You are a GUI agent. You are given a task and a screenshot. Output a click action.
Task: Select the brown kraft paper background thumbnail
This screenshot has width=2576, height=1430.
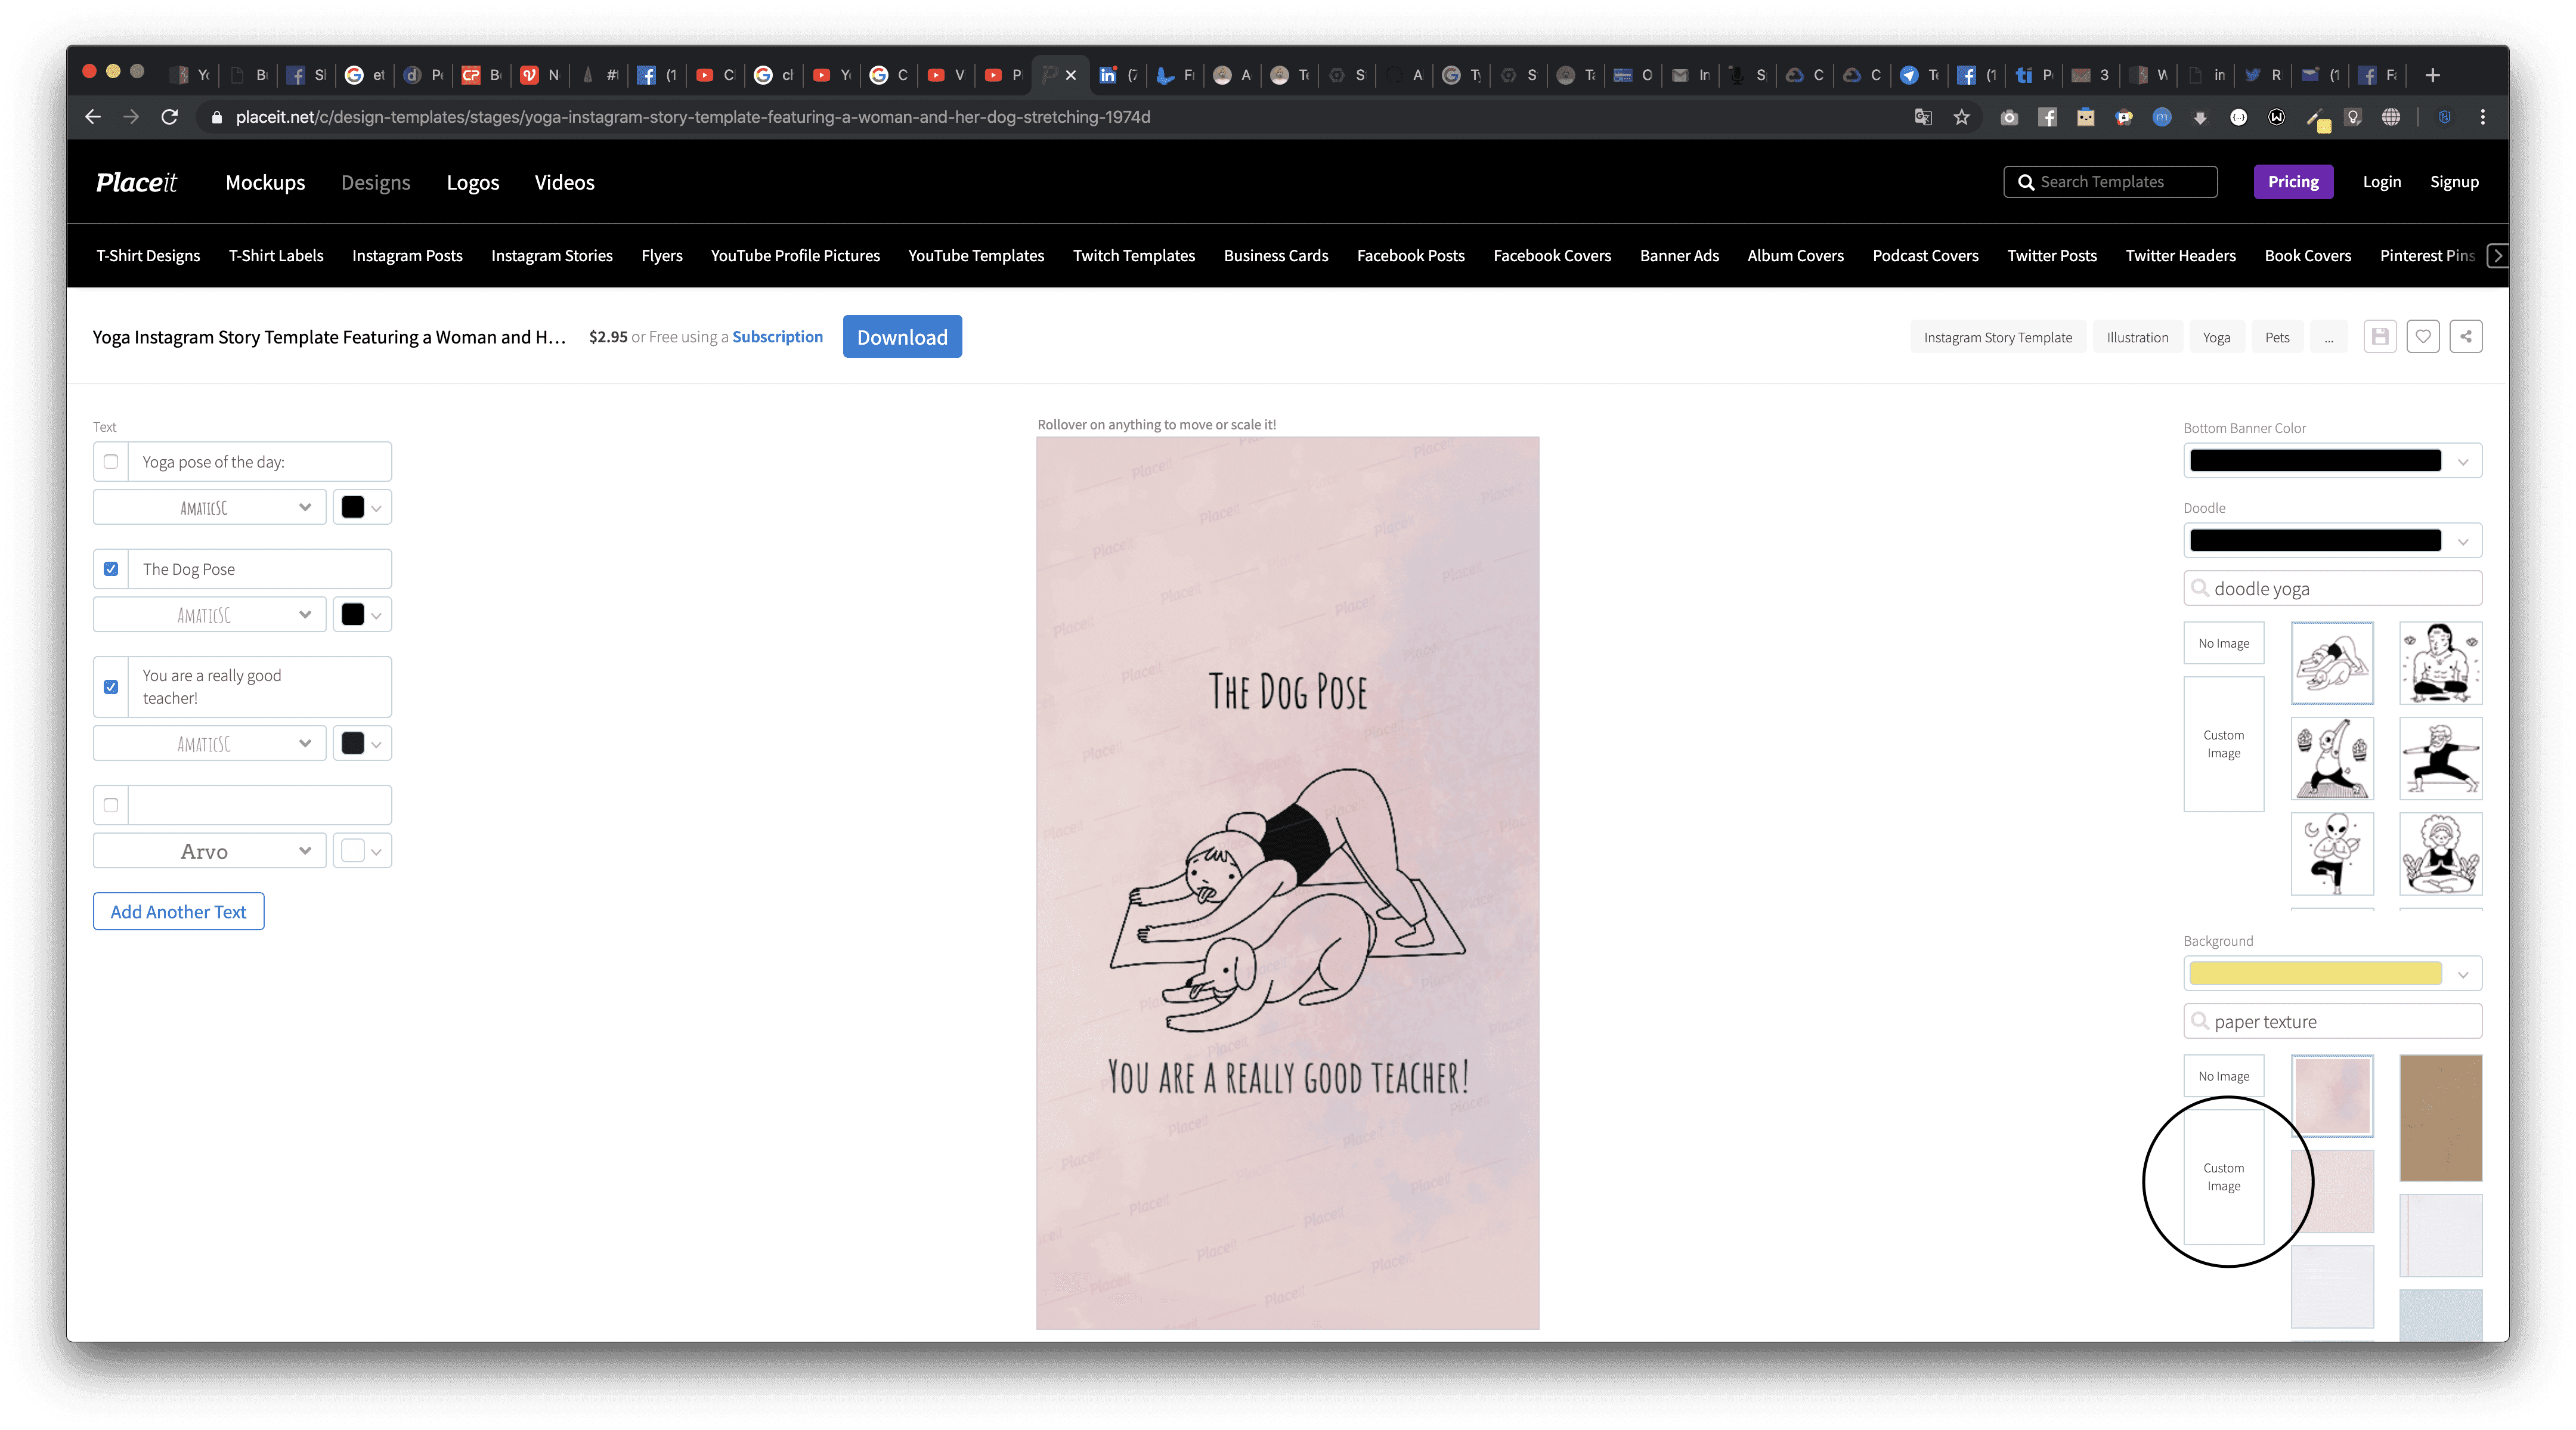coord(2439,1117)
